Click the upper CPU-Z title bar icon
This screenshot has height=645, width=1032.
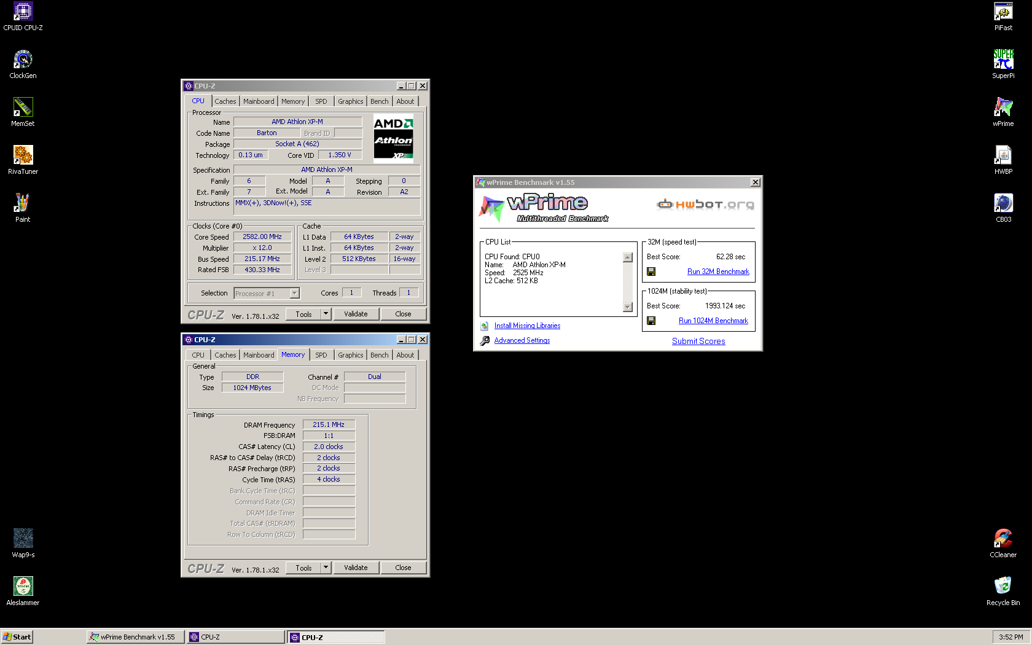[x=189, y=86]
